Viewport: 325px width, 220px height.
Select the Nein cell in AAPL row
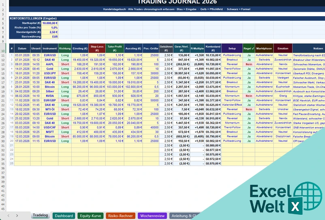pos(249,64)
